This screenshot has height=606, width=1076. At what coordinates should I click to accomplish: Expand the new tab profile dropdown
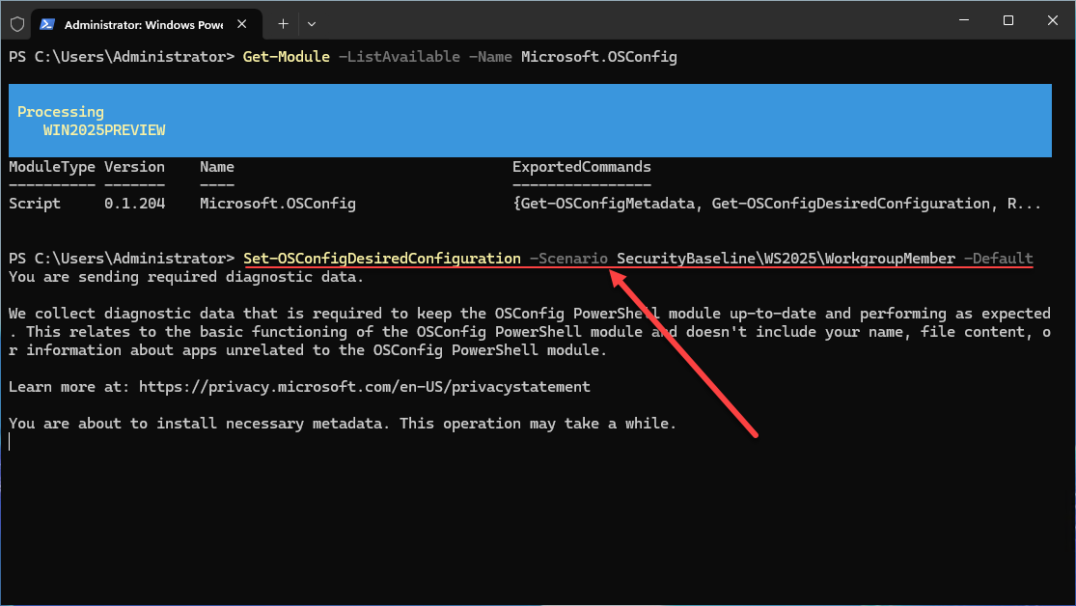click(312, 22)
